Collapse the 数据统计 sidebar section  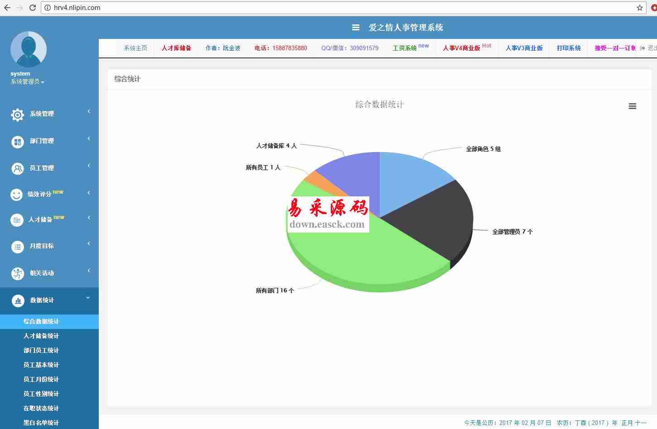(49, 300)
